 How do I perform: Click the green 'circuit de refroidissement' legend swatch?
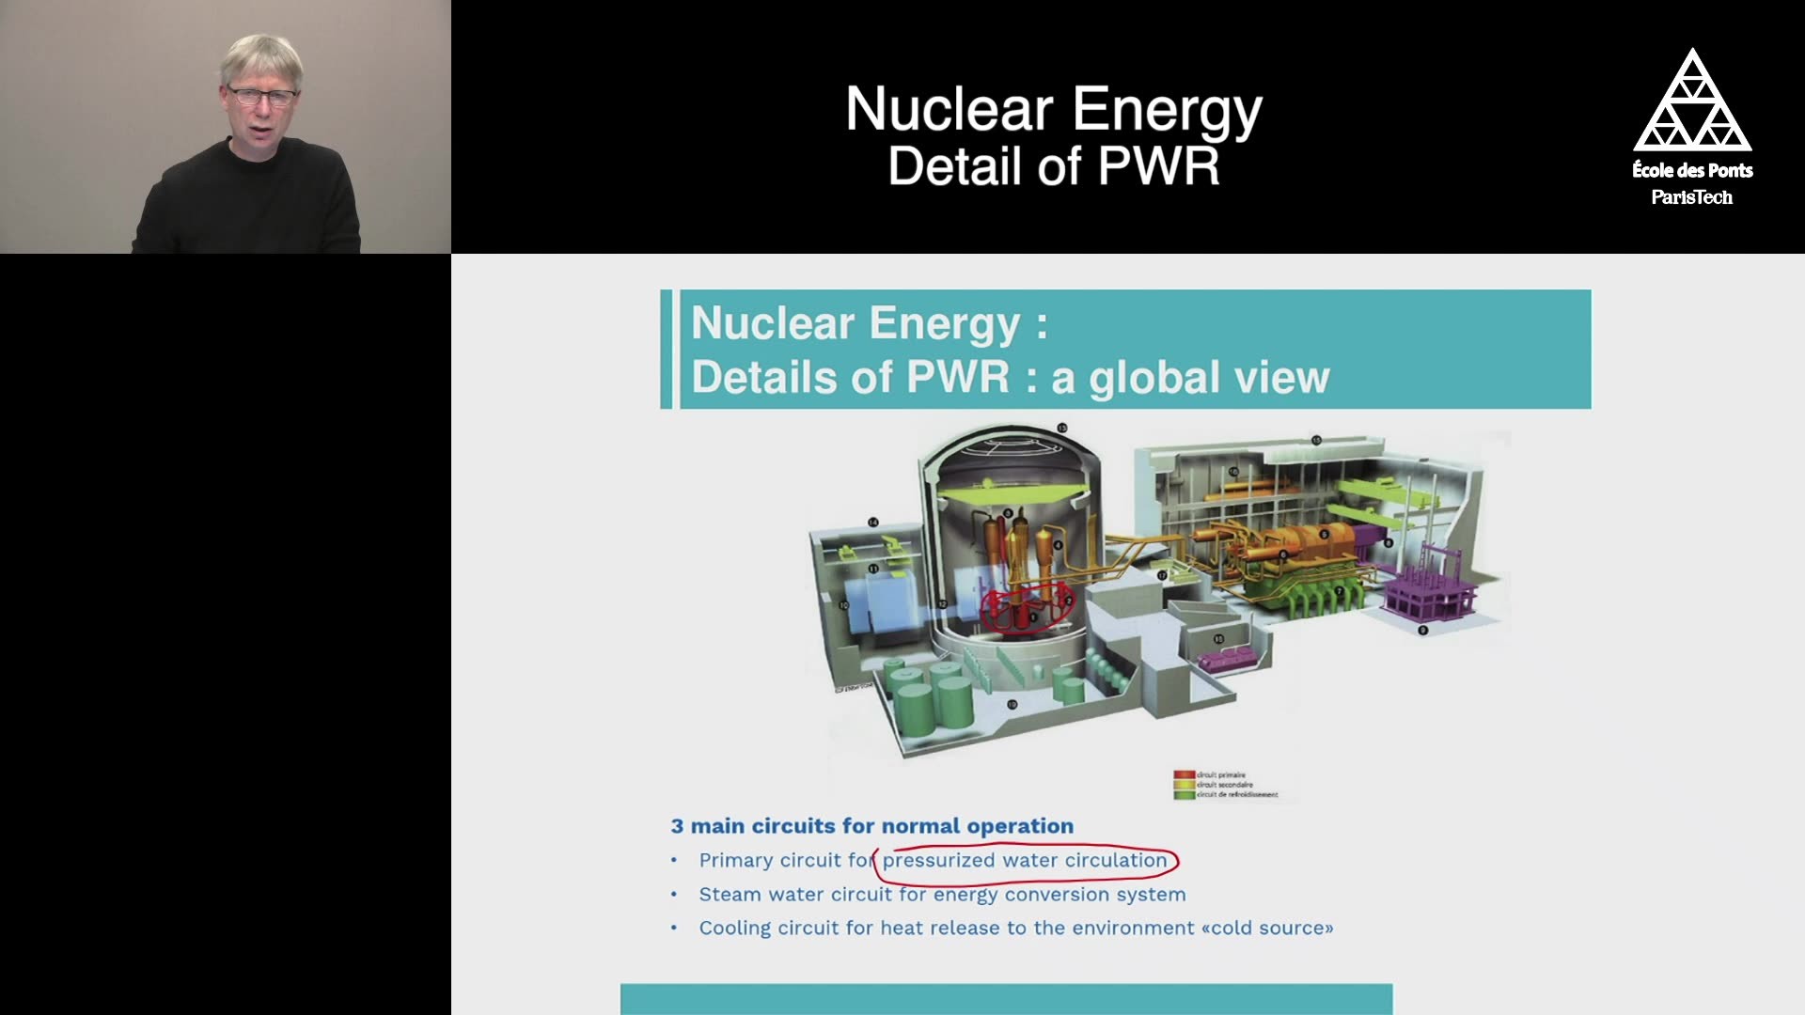point(1184,795)
